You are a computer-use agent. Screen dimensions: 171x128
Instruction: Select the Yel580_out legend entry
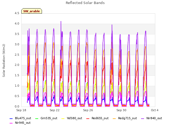[72, 118]
